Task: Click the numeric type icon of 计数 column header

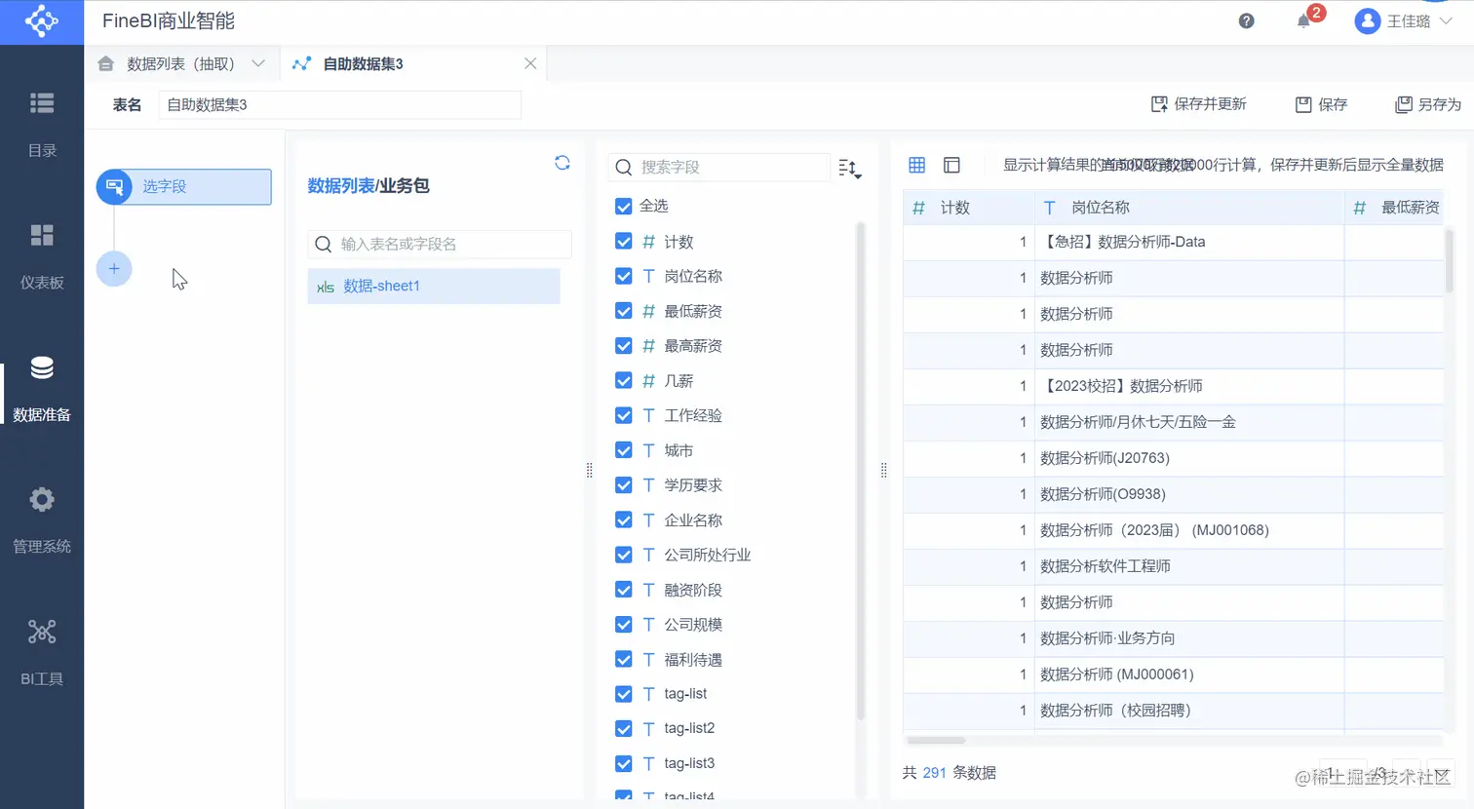Action: [x=918, y=208]
